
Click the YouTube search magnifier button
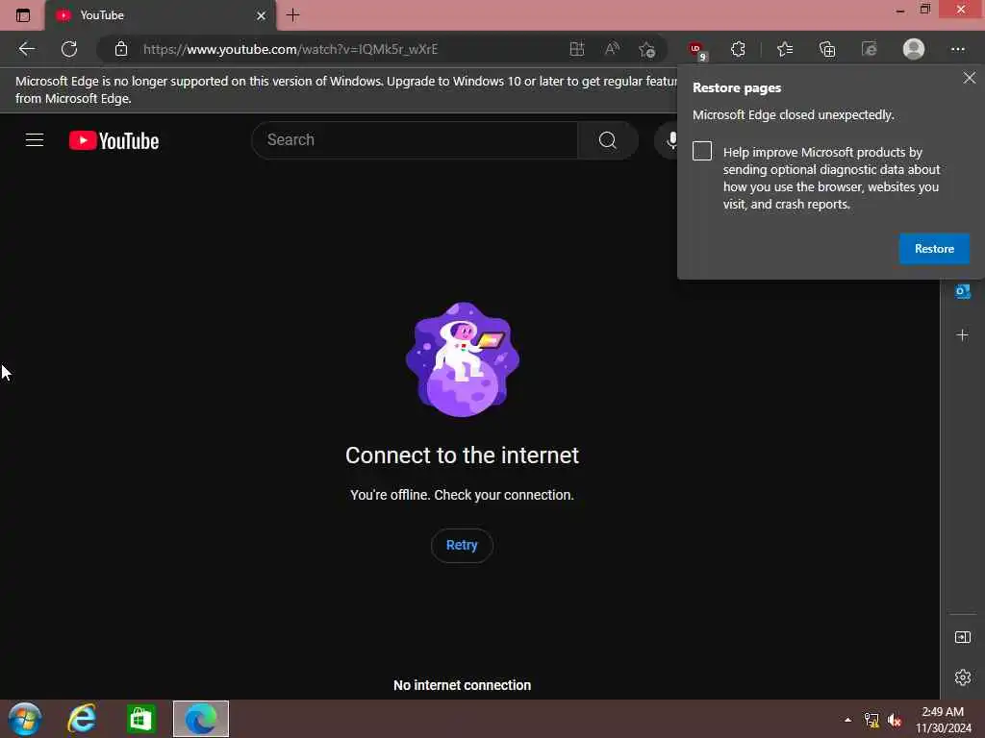pos(608,140)
